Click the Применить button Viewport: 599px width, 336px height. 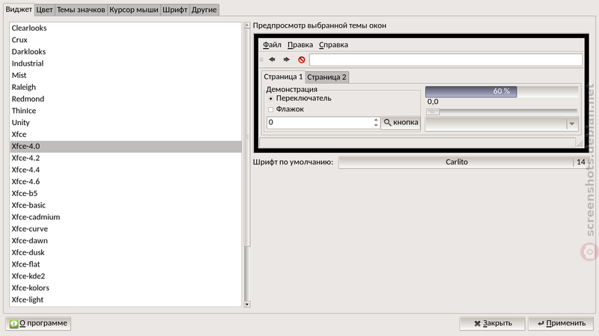[x=561, y=323]
